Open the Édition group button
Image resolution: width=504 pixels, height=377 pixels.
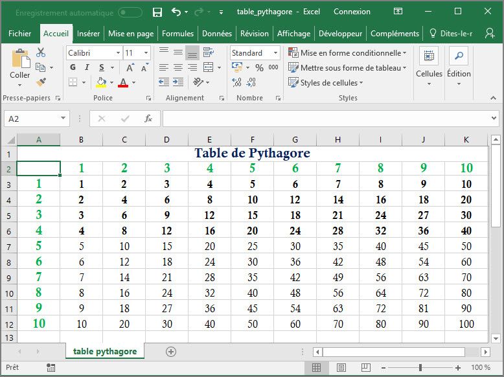click(459, 67)
